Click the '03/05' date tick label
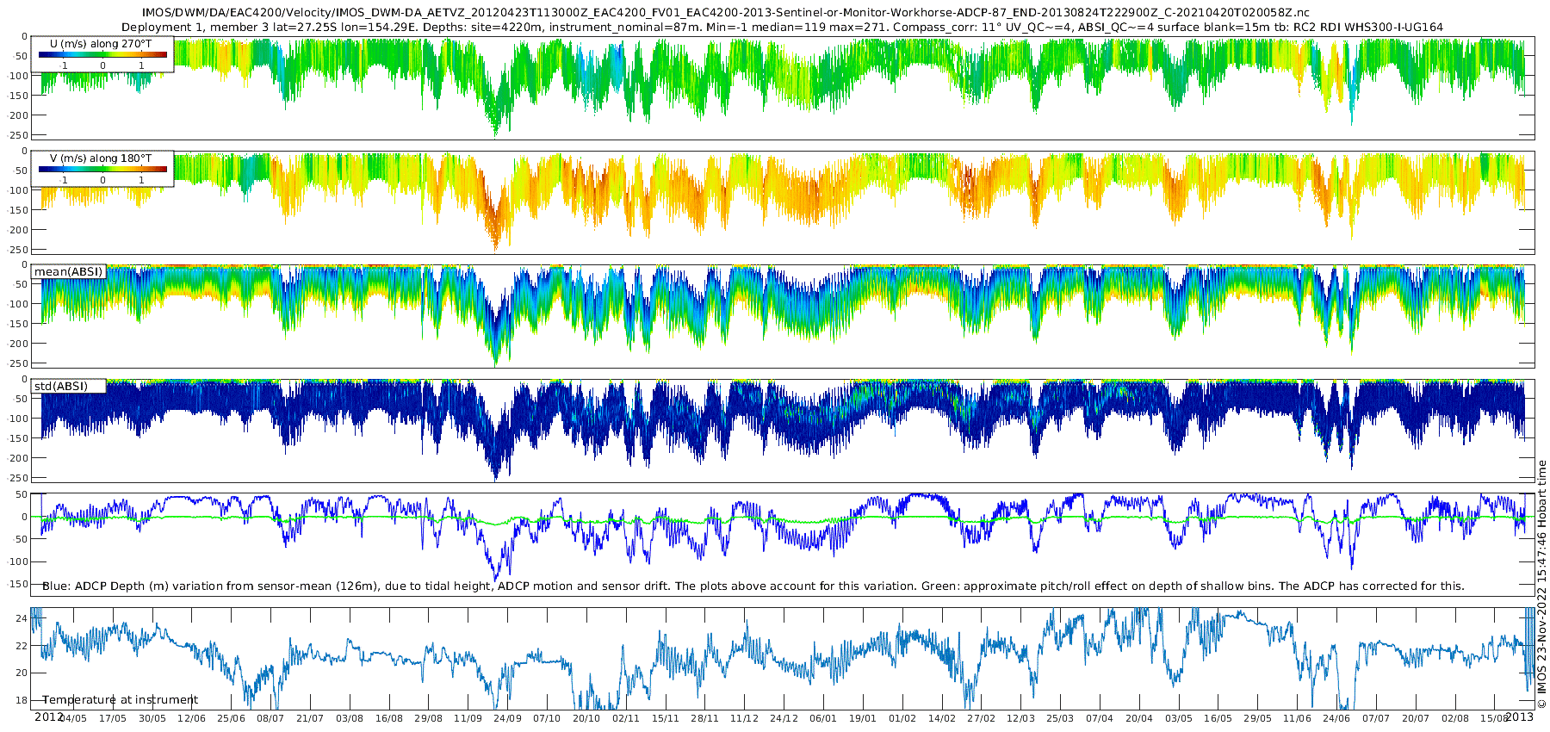 tap(1179, 718)
